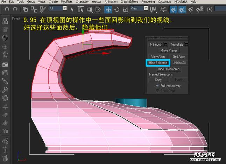Click reactor Motor gear icon
The height and width of the screenshot is (164, 226).
5,98
